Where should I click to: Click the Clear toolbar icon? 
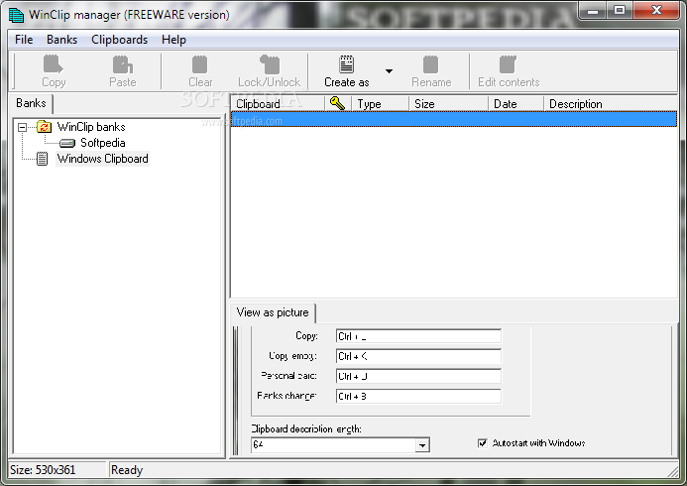point(200,64)
